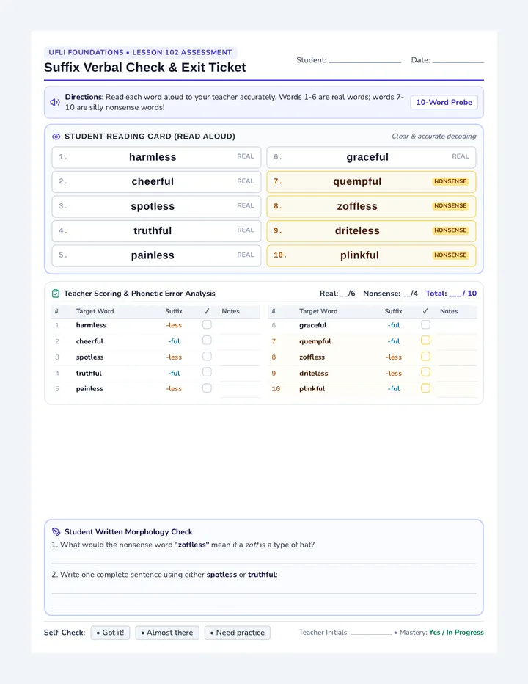
Task: Click the eye icon next to Student Reading Card
Action: pos(56,137)
